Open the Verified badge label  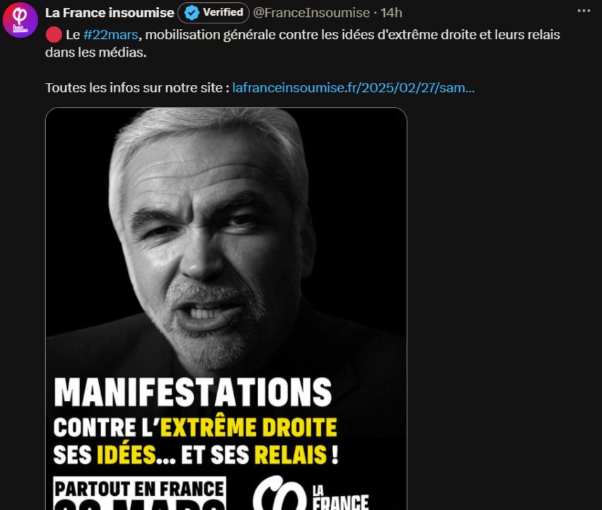(x=214, y=13)
